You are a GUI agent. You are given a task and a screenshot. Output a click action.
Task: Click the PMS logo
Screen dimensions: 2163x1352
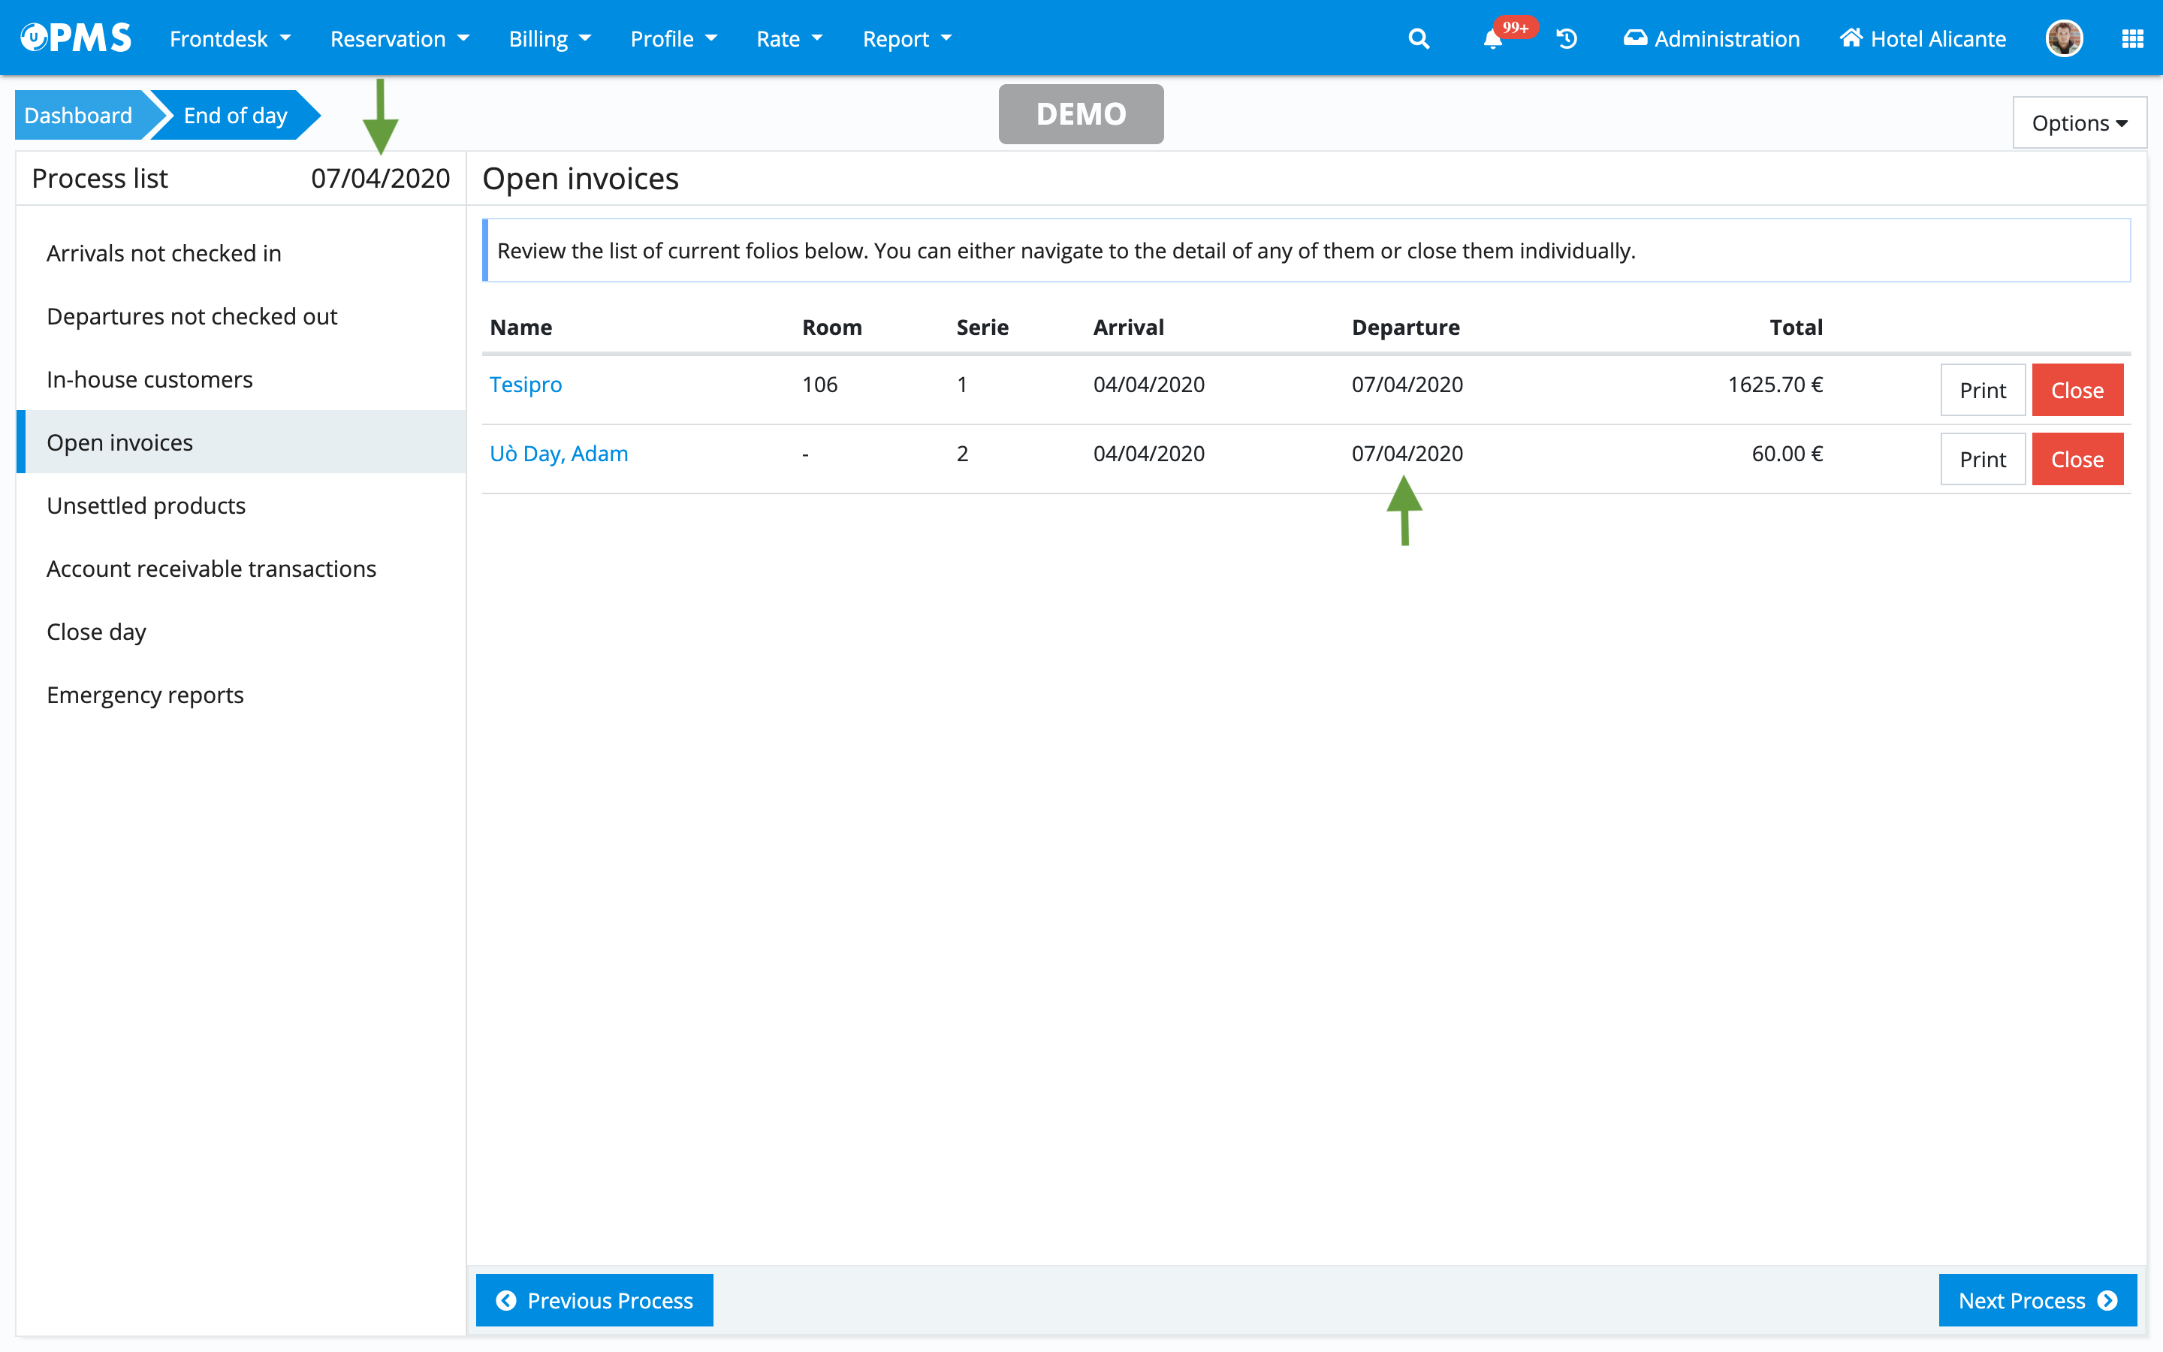(77, 38)
